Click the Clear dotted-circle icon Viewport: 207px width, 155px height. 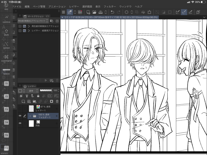(127, 12)
